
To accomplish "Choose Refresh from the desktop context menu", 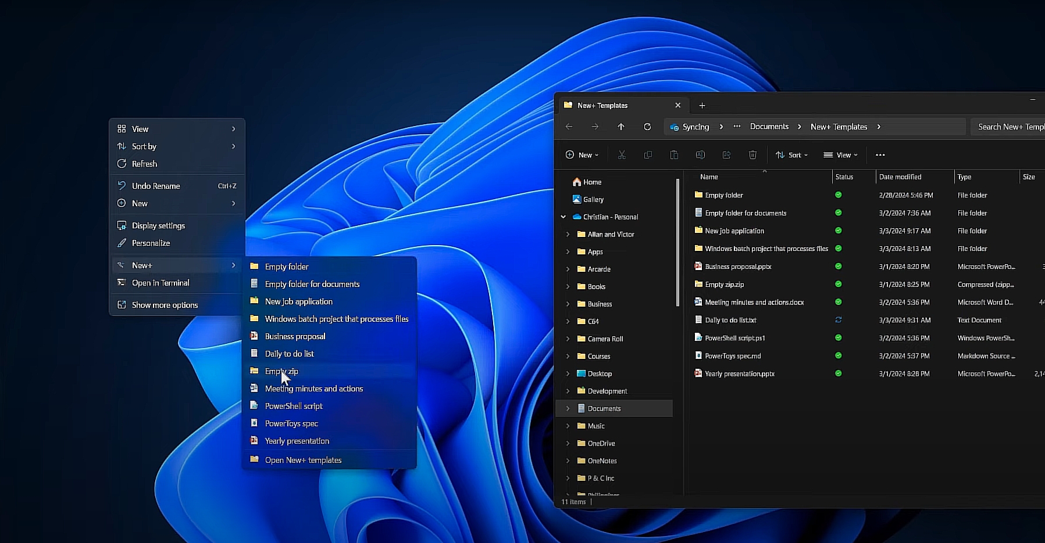I will [177, 164].
